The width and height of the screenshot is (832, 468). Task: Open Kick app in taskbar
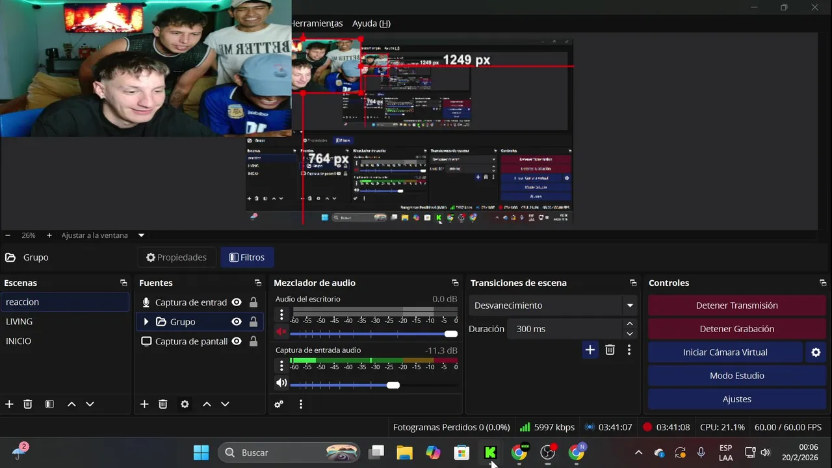click(490, 452)
